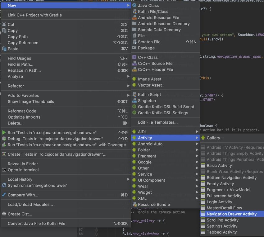Expand the Widget submenu arrow
This screenshot has width=264, height=237.
[197, 192]
